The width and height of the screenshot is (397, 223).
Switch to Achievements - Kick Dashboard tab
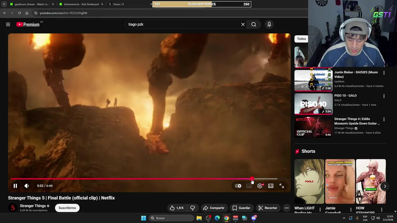[81, 4]
